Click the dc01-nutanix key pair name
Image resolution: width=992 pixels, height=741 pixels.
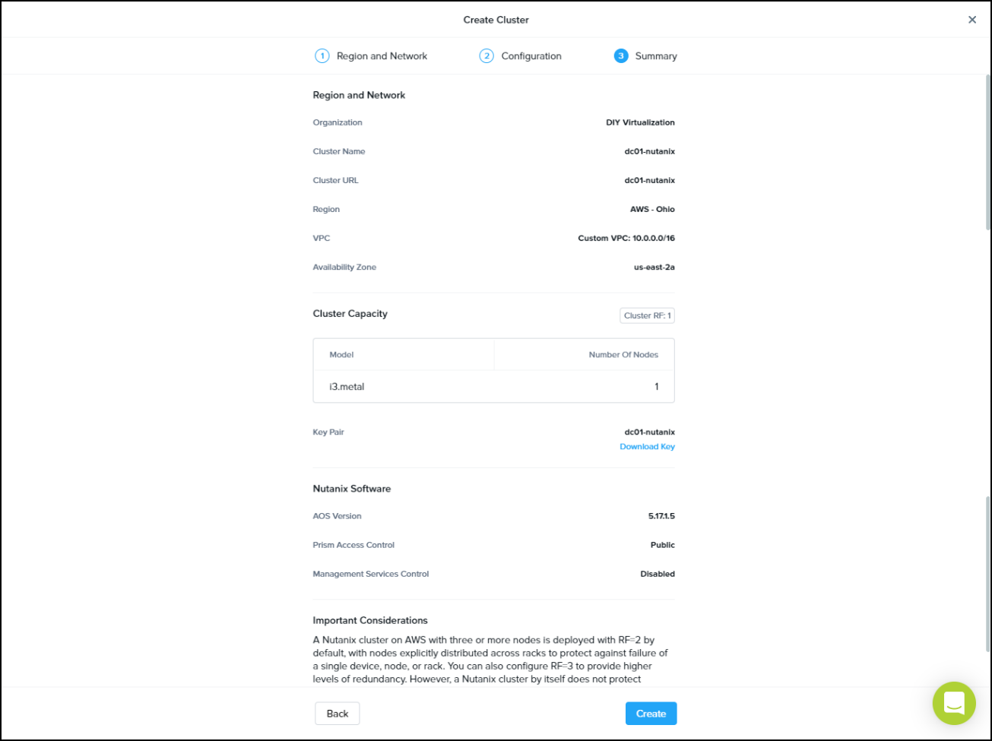(x=649, y=432)
